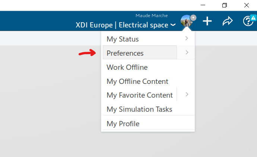Open the Help question mark icon
The height and width of the screenshot is (157, 257).
[x=247, y=21]
